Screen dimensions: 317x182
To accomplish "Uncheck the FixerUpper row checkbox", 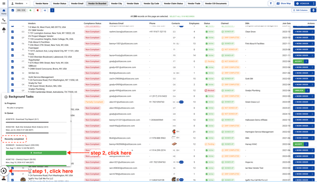I will [x=12, y=50].
